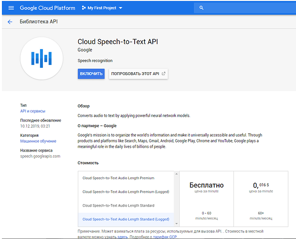
Task: Open the Машинное обучение category link
Action: (38, 141)
